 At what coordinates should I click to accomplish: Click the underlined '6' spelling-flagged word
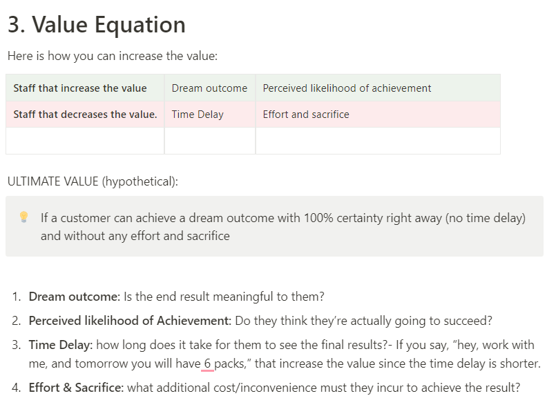tap(207, 364)
